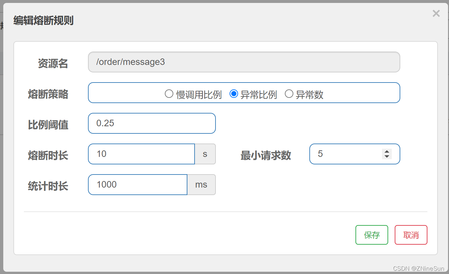Click the 保存 button
Viewport: 449px width, 274px height.
click(372, 235)
